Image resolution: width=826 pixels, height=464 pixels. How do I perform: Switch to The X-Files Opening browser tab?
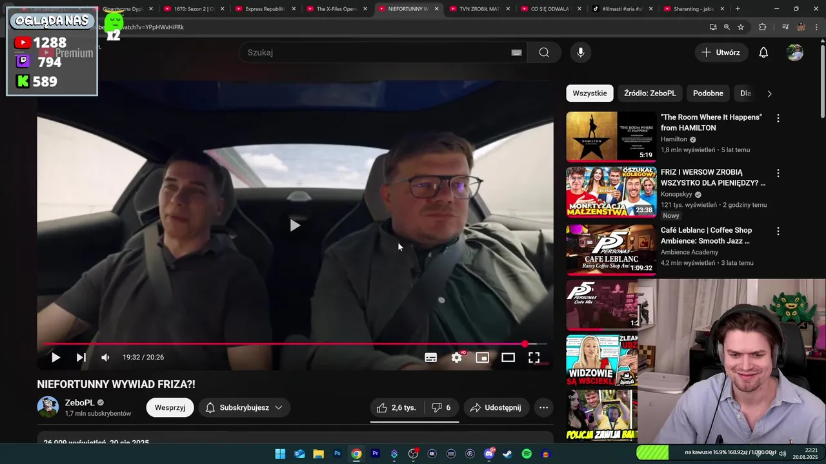point(336,9)
